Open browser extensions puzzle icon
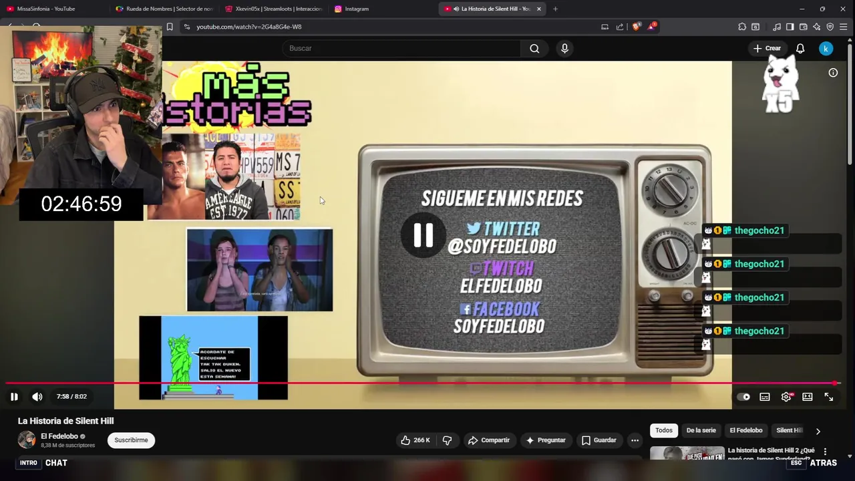855x481 pixels. click(742, 27)
